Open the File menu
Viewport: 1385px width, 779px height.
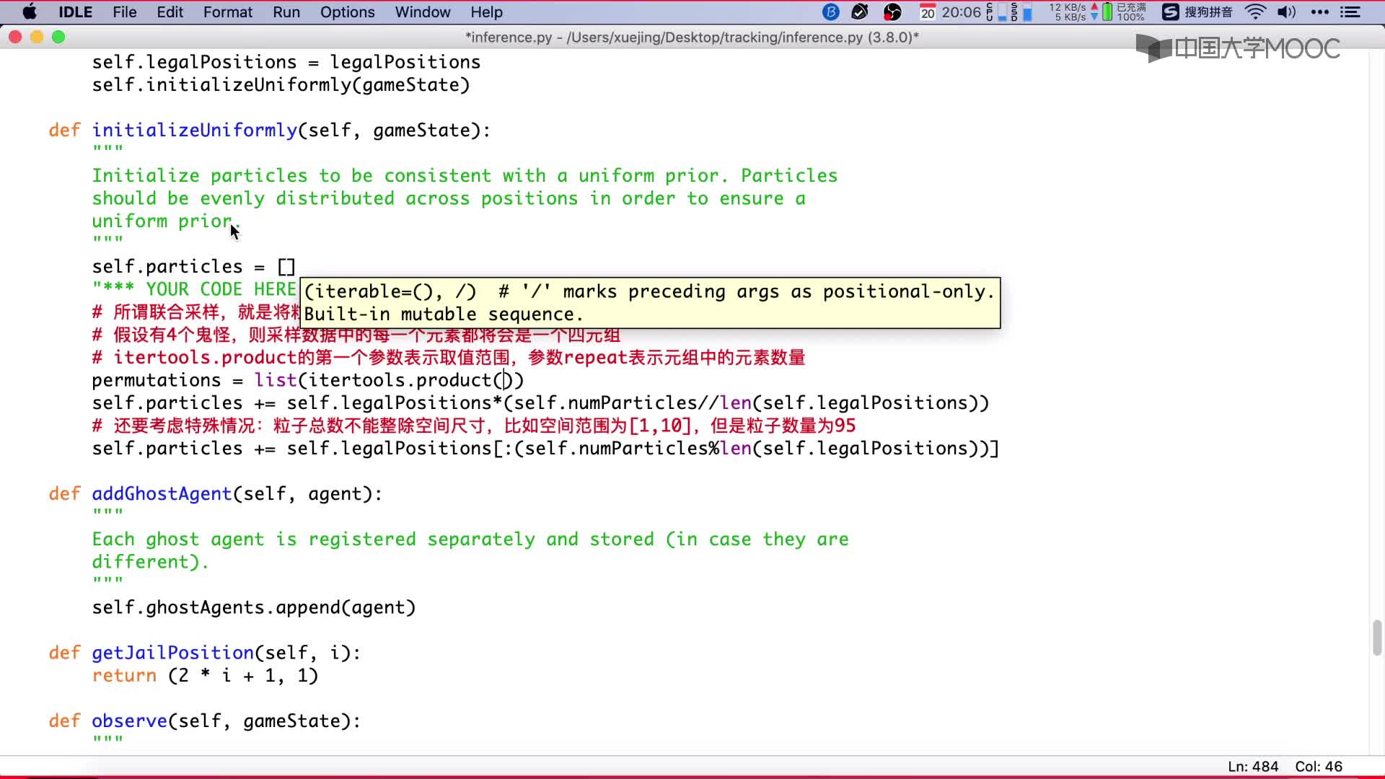pyautogui.click(x=125, y=12)
